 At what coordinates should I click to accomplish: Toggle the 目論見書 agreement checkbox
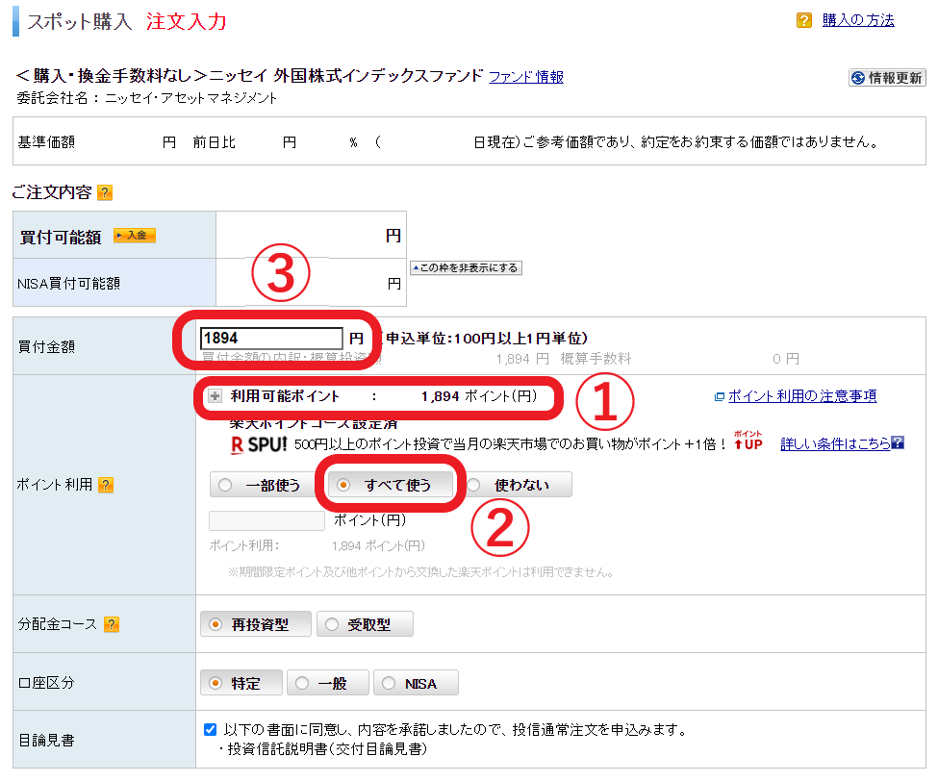click(x=210, y=729)
